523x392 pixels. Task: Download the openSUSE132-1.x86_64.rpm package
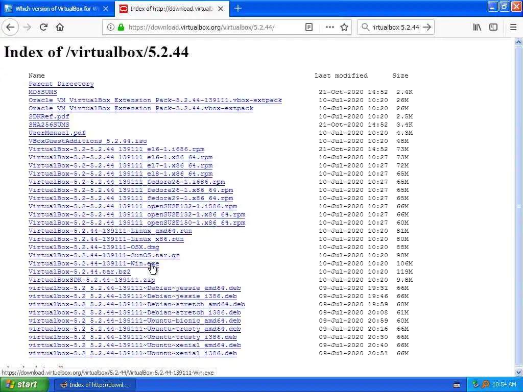pos(137,214)
